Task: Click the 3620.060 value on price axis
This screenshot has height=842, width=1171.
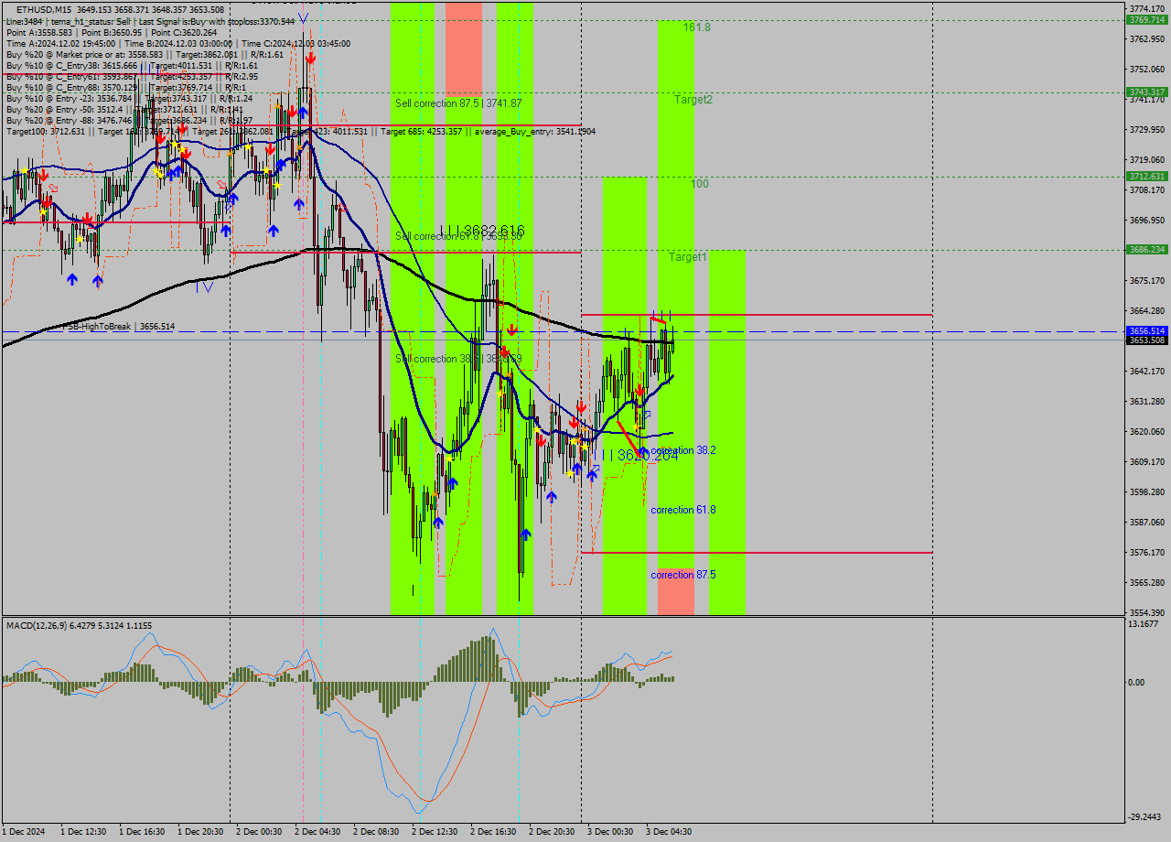Action: pos(1147,431)
